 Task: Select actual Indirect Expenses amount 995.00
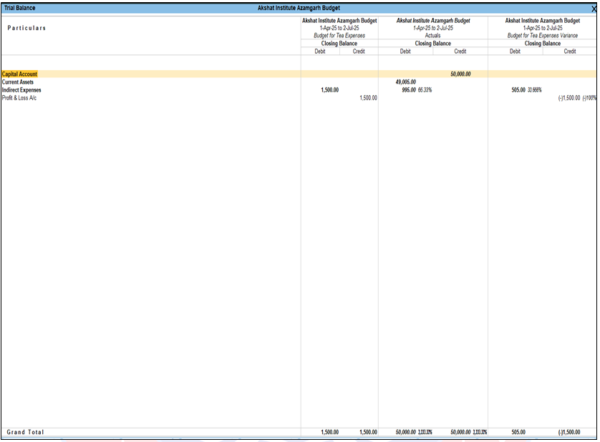pyautogui.click(x=408, y=90)
